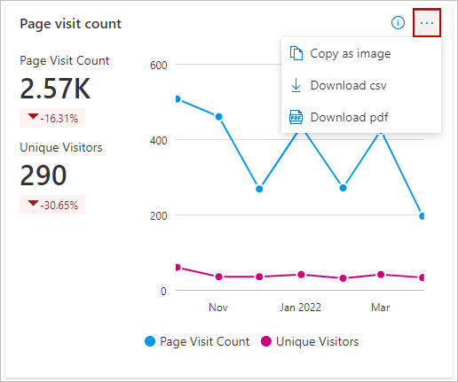This screenshot has width=458, height=382.
Task: Click the 290 unique visitors value
Action: [43, 175]
